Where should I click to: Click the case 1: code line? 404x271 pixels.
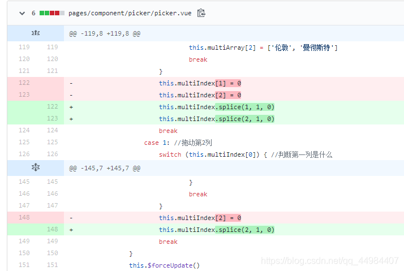click(x=178, y=143)
